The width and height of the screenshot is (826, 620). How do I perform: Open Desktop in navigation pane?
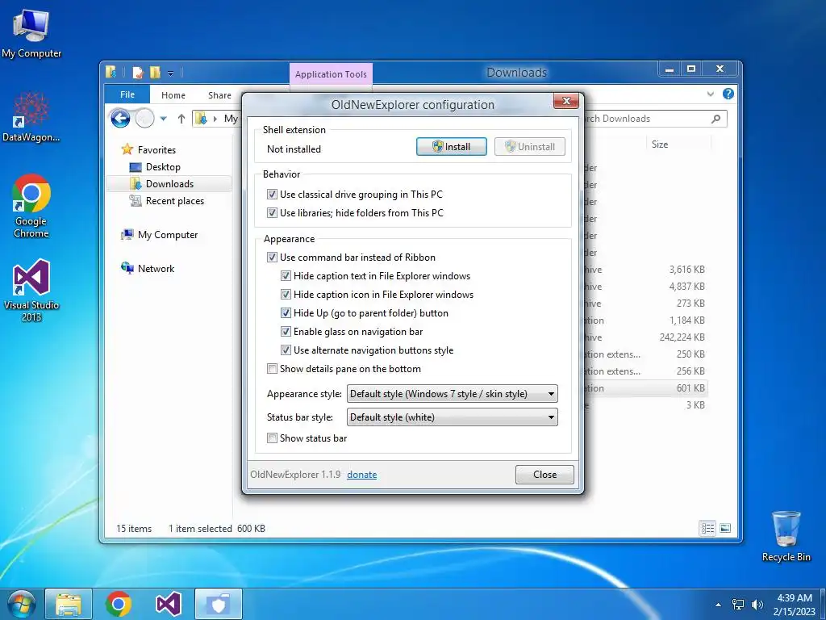click(x=163, y=166)
